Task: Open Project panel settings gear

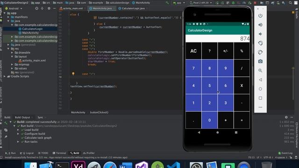Action: 49,8
